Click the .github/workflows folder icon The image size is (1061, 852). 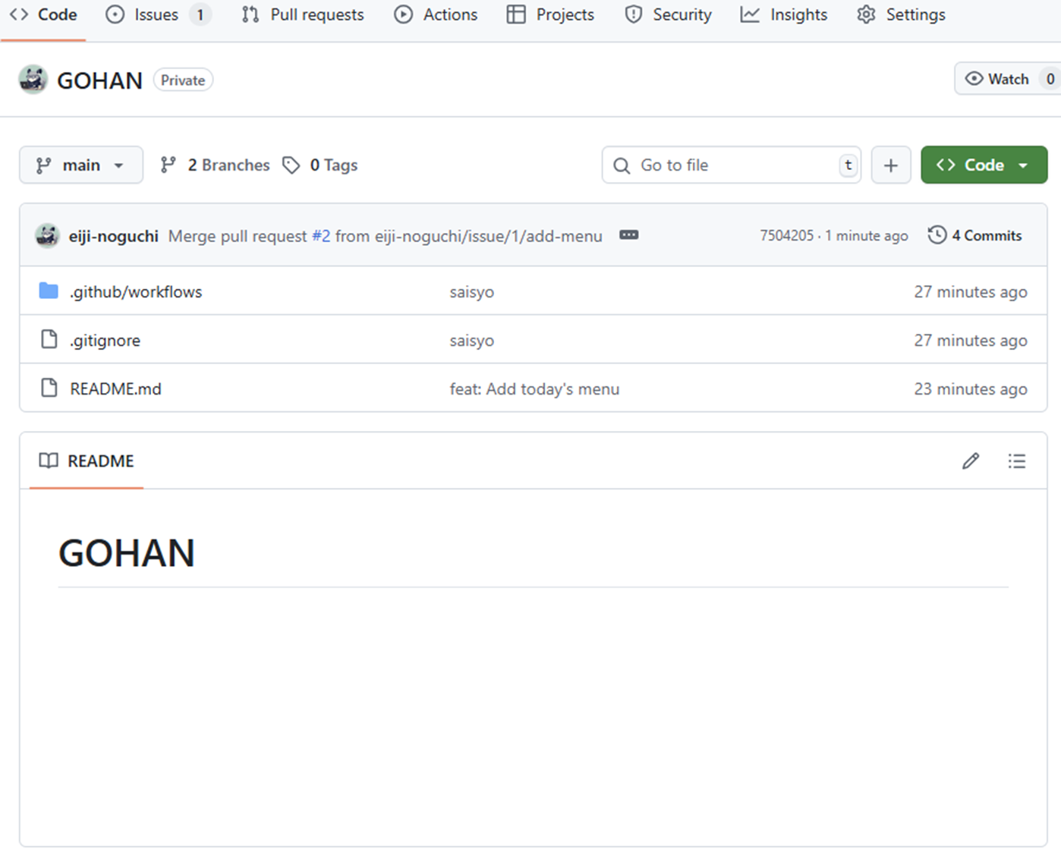(48, 291)
